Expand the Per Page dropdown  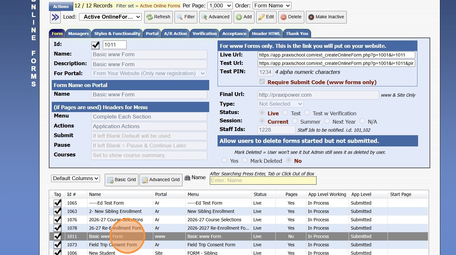pos(220,5)
